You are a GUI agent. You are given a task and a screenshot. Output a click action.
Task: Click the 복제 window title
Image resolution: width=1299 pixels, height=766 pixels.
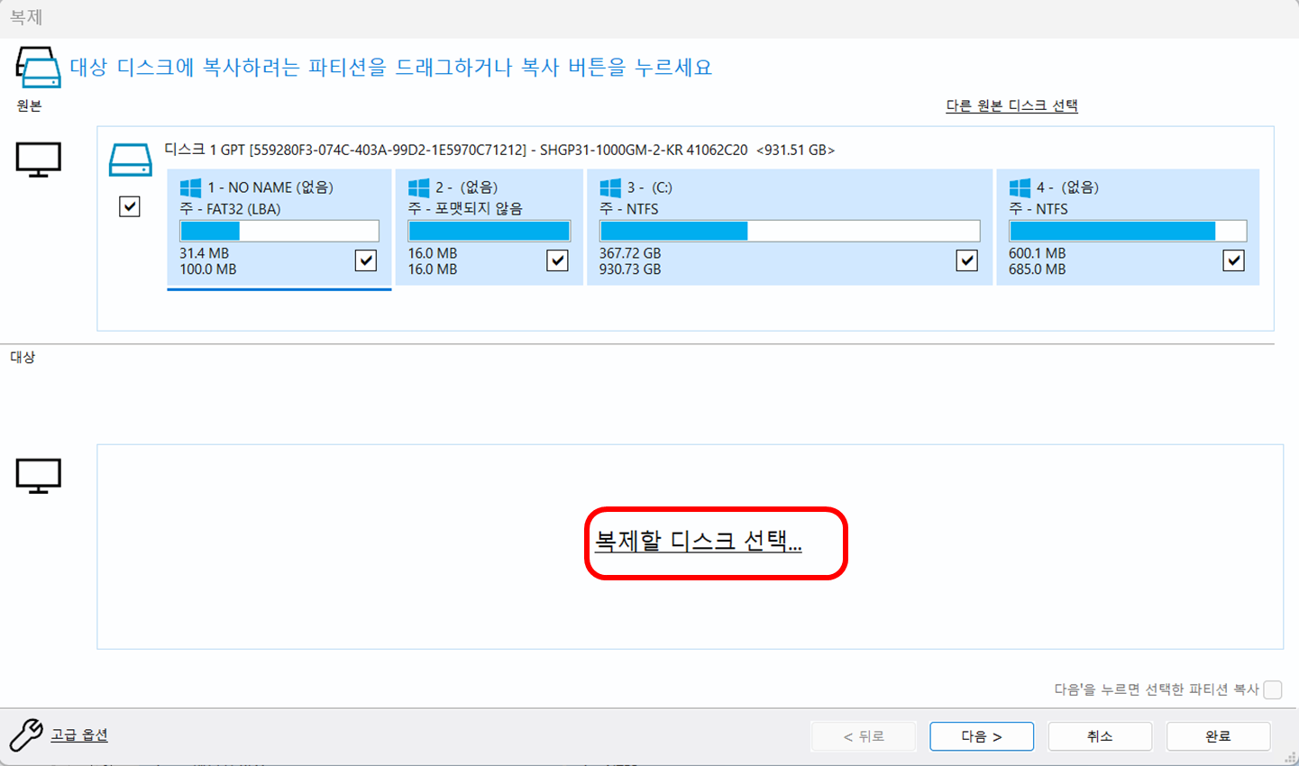click(x=26, y=17)
